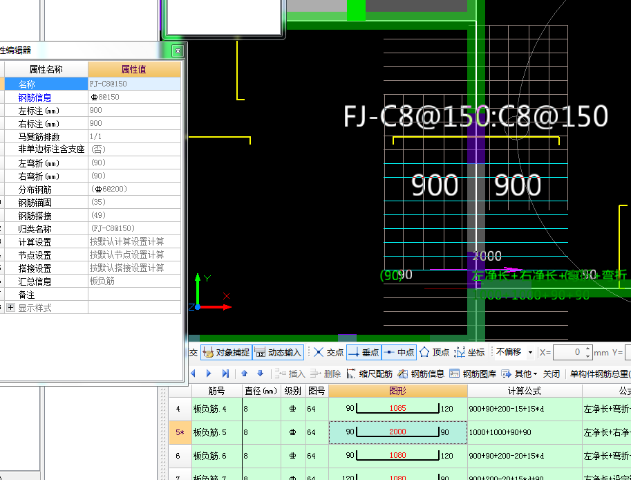The height and width of the screenshot is (480, 631).
Task: Select row 板负筋.4
Action: (x=216, y=409)
